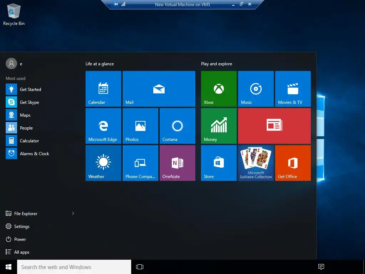Select the Recycle Bin desktop icon
The width and height of the screenshot is (365, 274).
(14, 14)
